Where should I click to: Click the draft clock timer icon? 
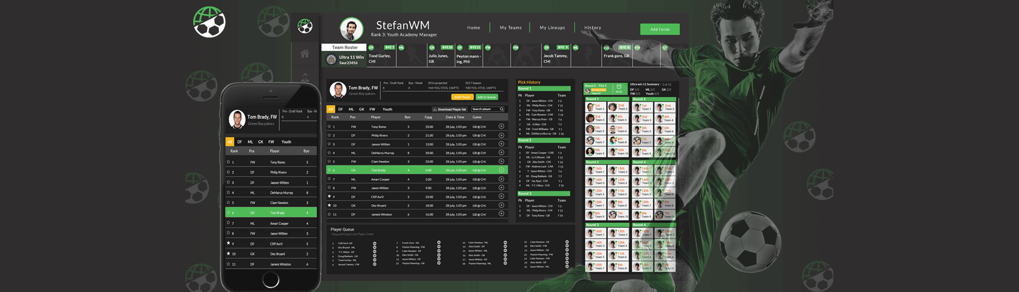tap(619, 87)
